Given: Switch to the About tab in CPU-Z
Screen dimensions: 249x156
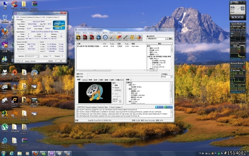Looking at the screenshot, I should click(x=56, y=17).
